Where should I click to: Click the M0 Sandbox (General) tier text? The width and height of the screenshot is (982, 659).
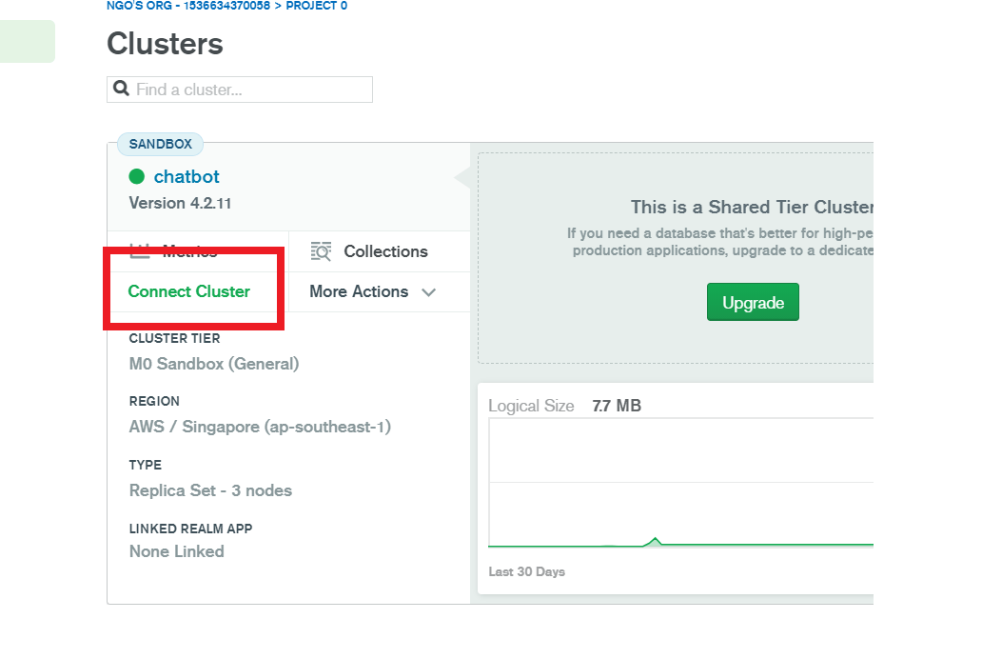pyautogui.click(x=214, y=364)
